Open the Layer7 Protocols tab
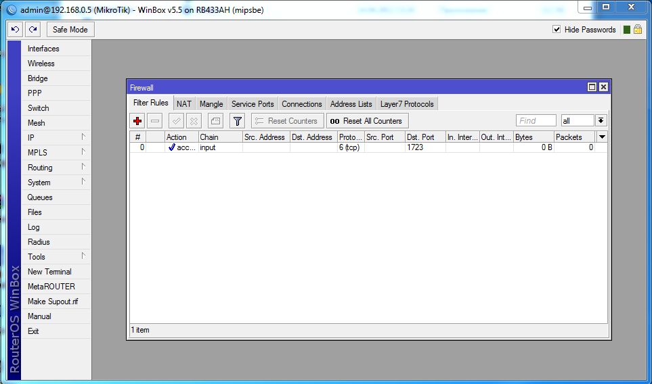652x384 pixels. tap(407, 104)
